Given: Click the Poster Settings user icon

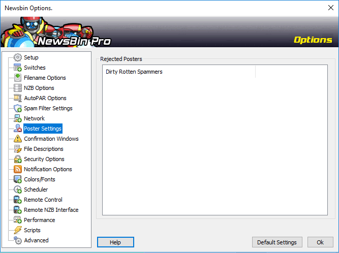Looking at the screenshot, I should (17, 129).
